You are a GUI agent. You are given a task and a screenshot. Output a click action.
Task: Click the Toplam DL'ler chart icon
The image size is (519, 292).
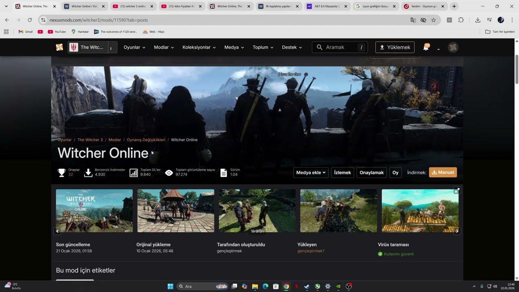[x=133, y=173]
